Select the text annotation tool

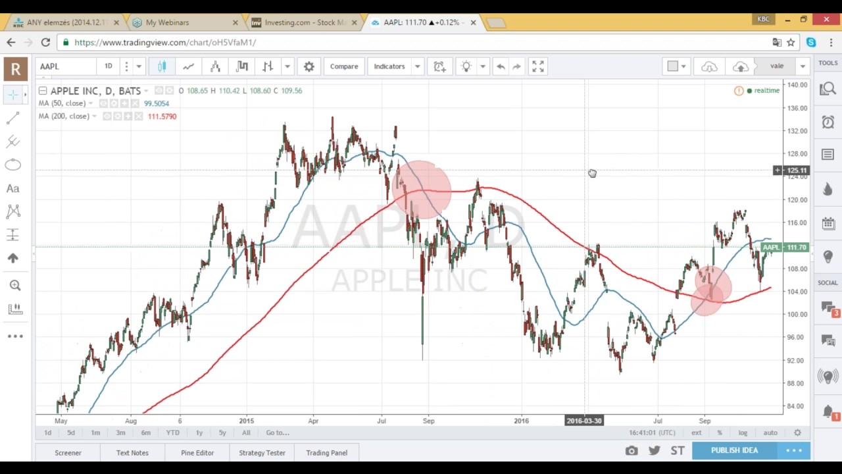click(x=13, y=189)
